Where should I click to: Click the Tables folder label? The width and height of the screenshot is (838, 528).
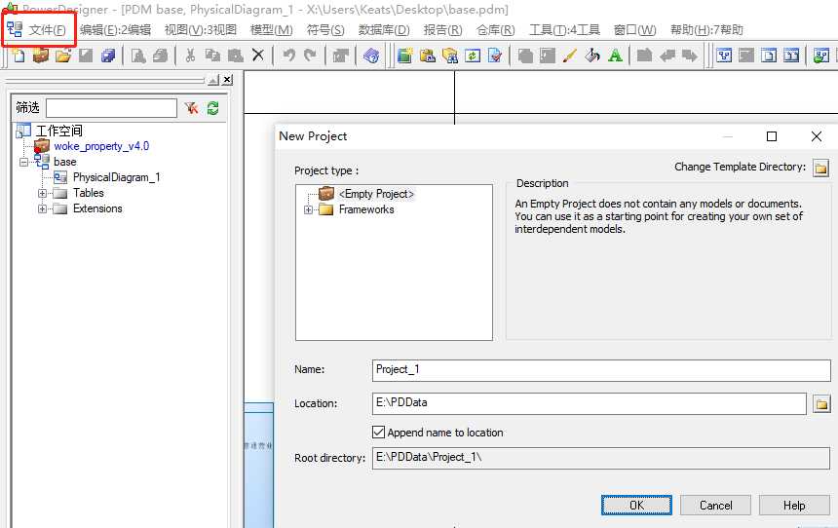coord(88,193)
